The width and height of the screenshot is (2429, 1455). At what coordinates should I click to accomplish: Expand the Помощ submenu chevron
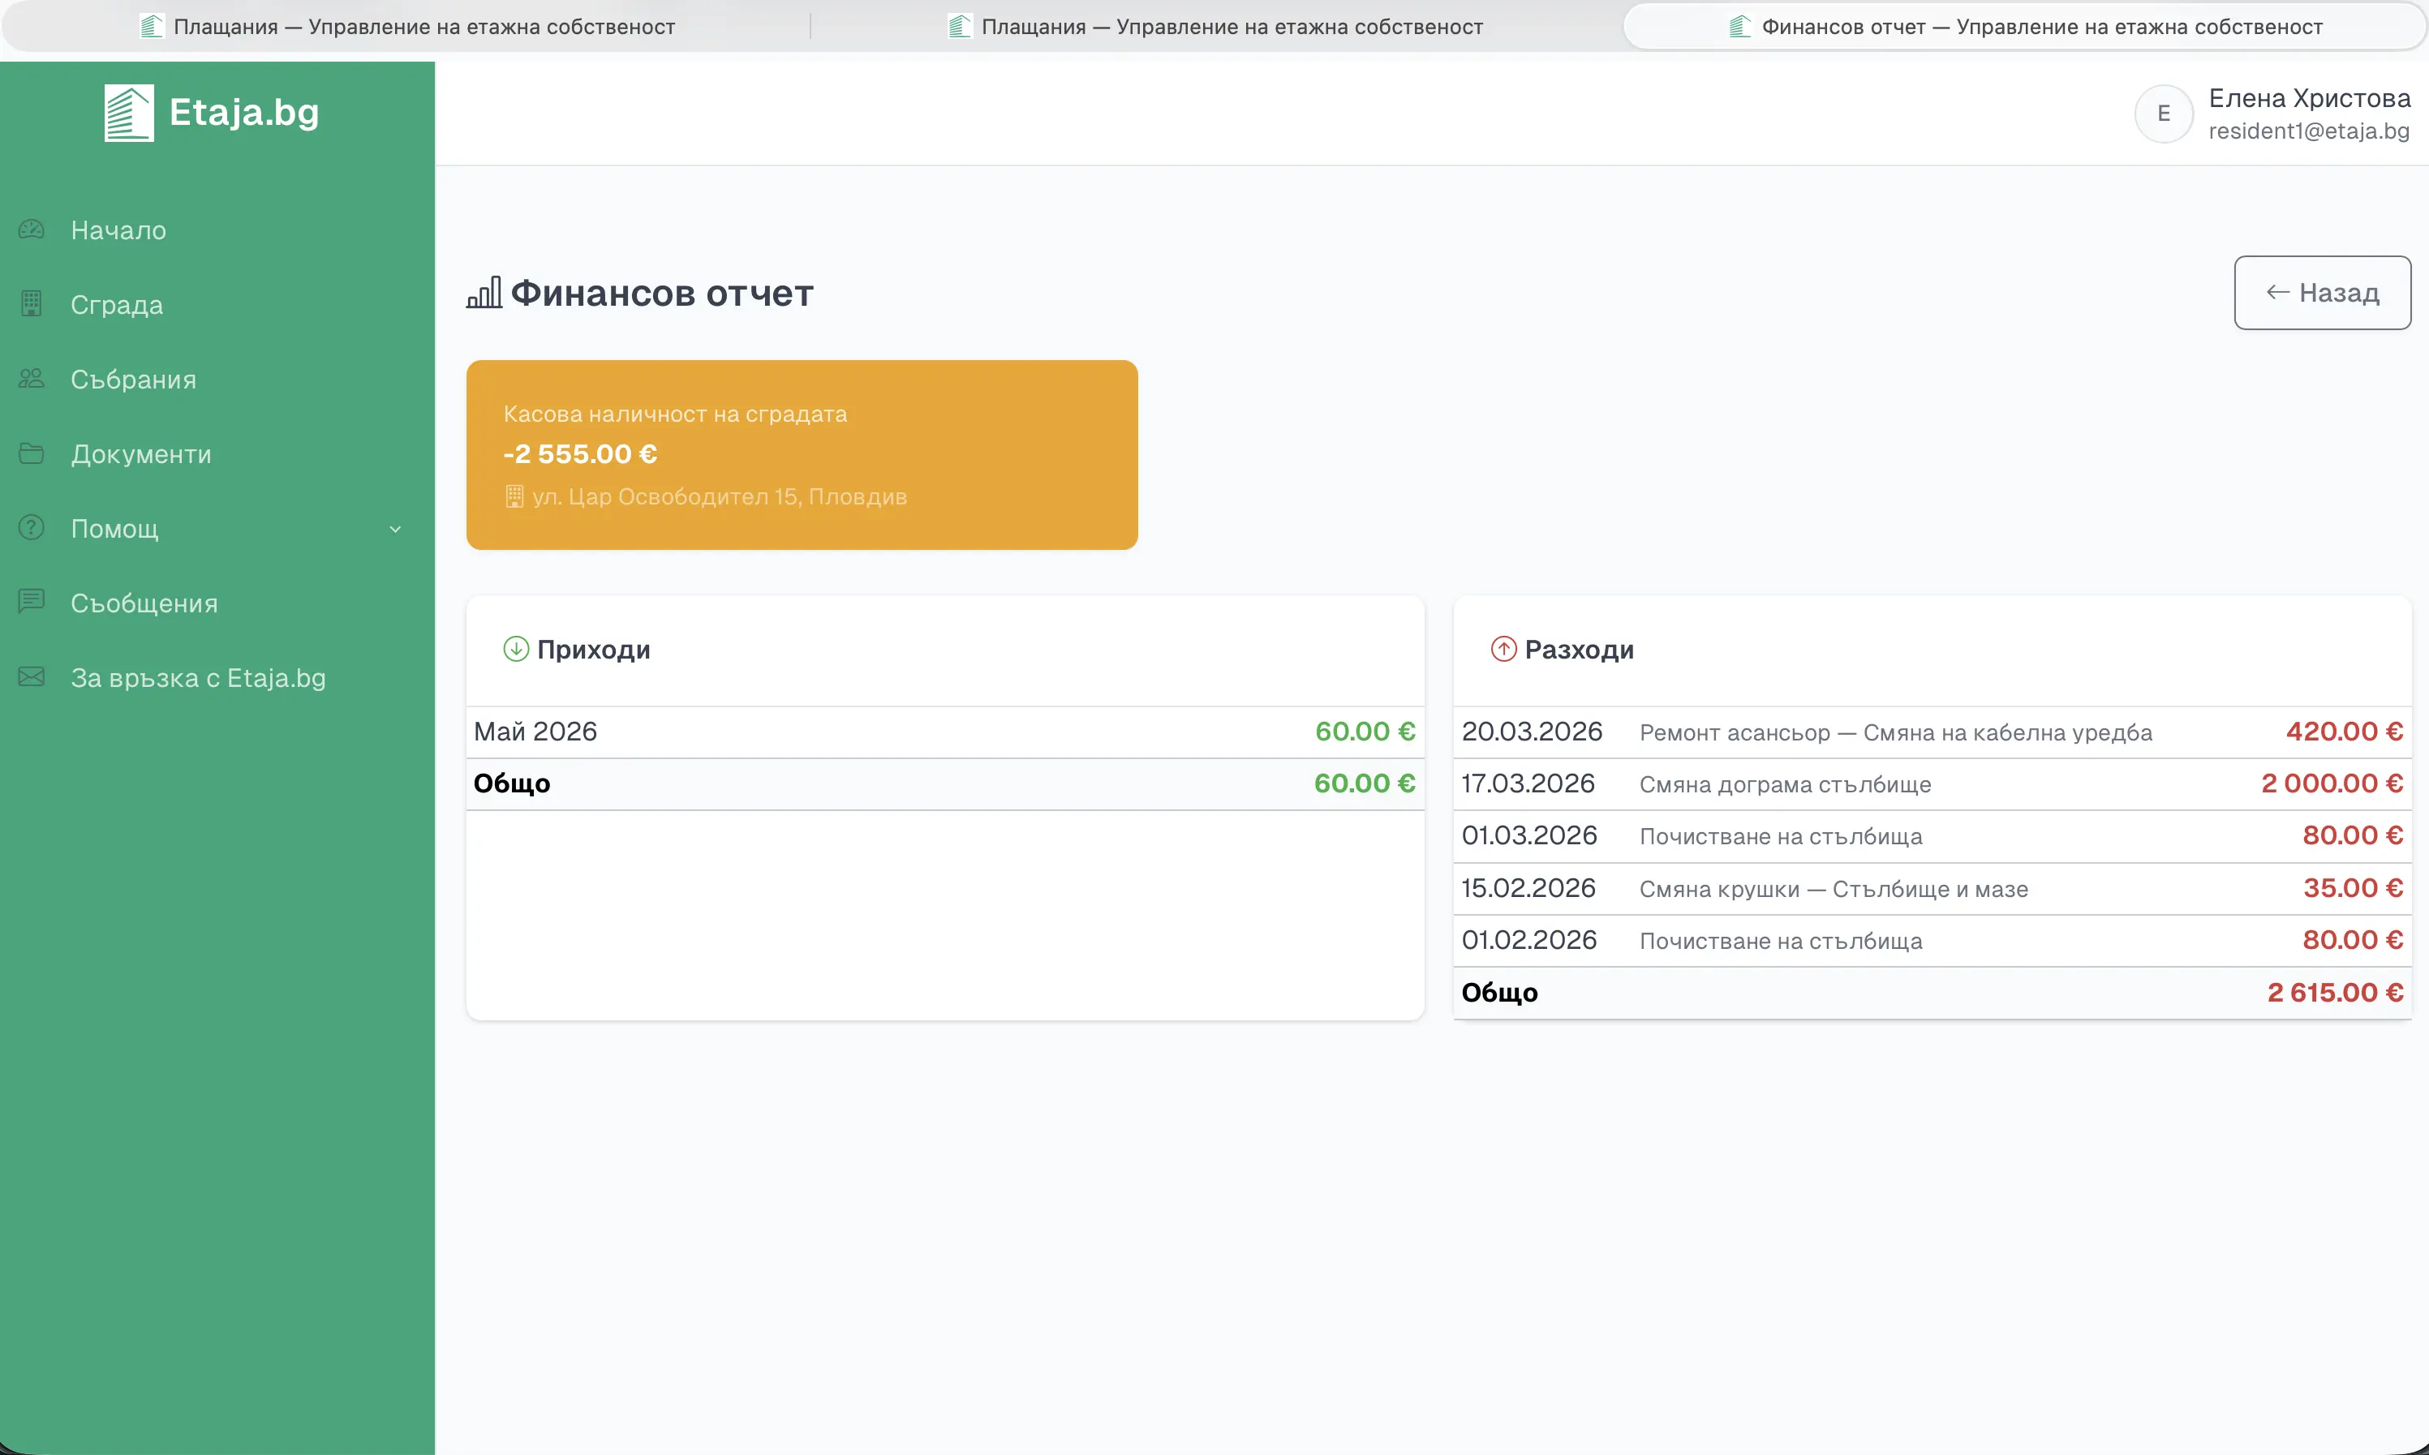pyautogui.click(x=395, y=530)
